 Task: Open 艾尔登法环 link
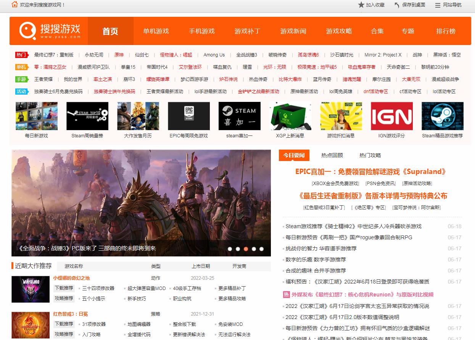point(190,67)
